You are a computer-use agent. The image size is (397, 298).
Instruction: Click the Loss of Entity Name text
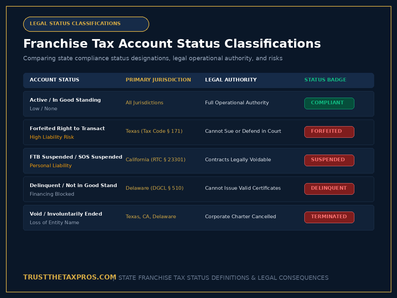[54, 223]
